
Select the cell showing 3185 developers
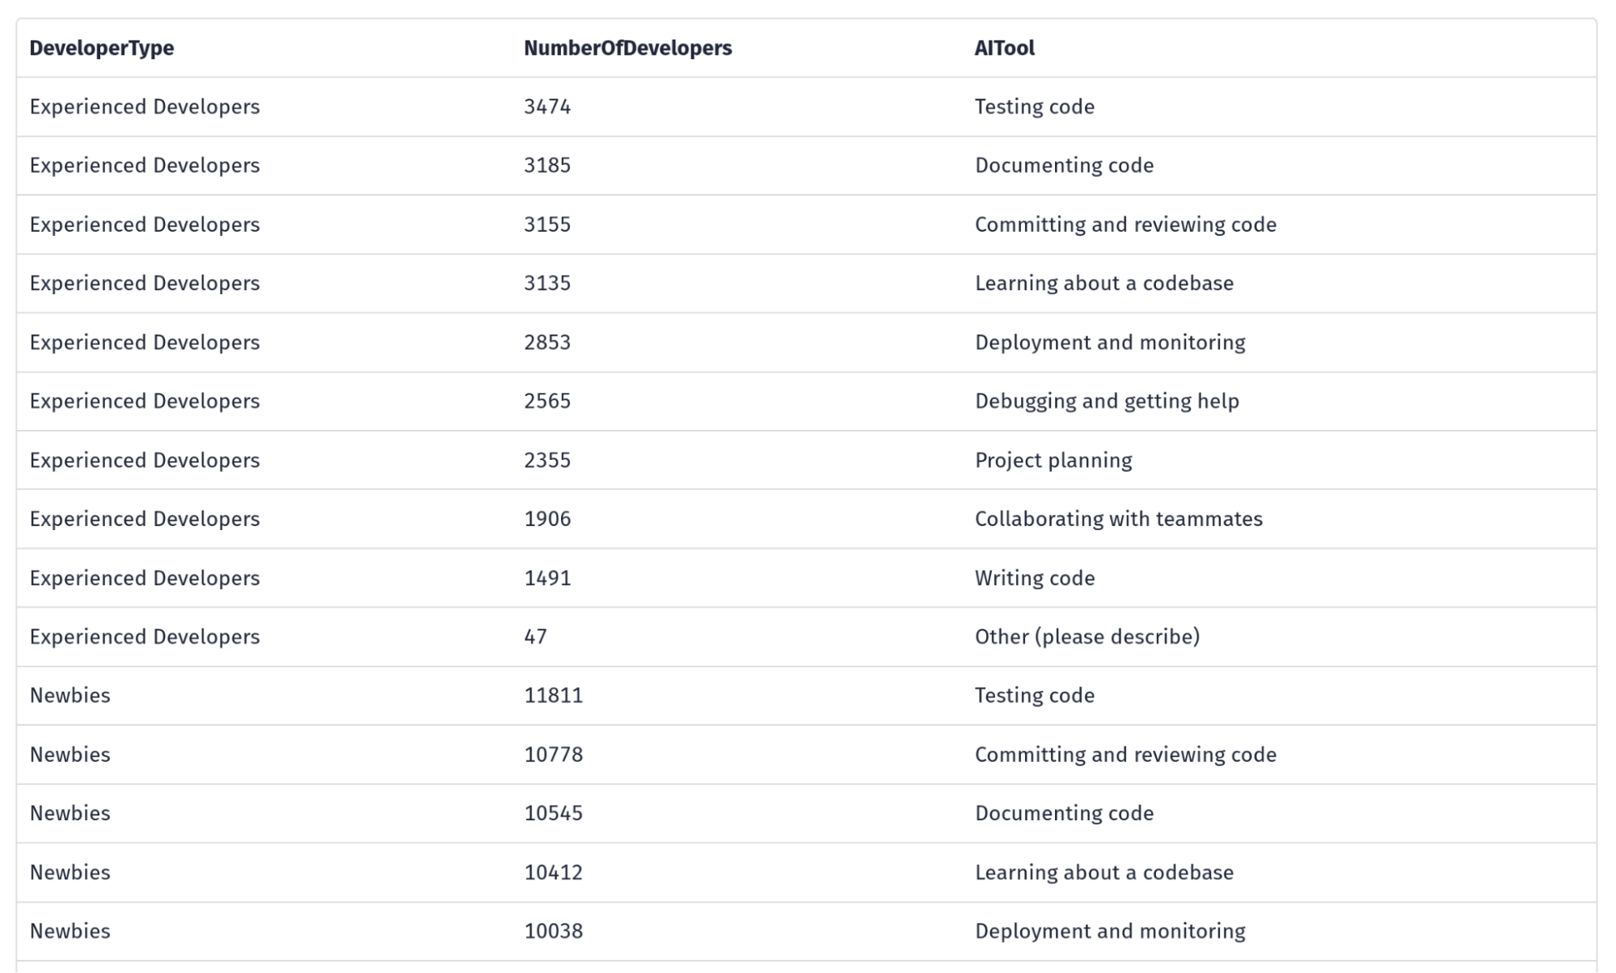pyautogui.click(x=547, y=166)
